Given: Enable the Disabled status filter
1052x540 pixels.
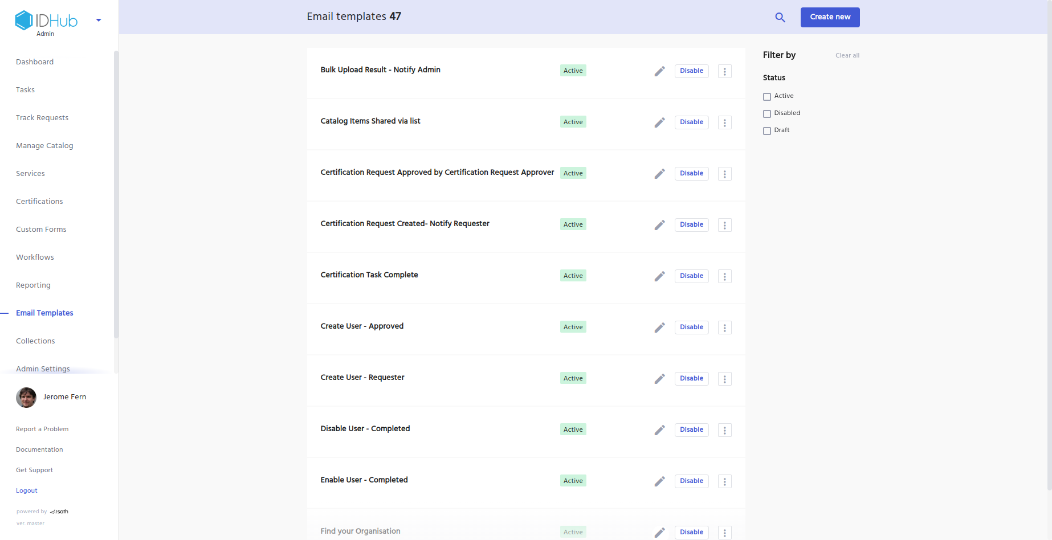Looking at the screenshot, I should click(x=767, y=114).
